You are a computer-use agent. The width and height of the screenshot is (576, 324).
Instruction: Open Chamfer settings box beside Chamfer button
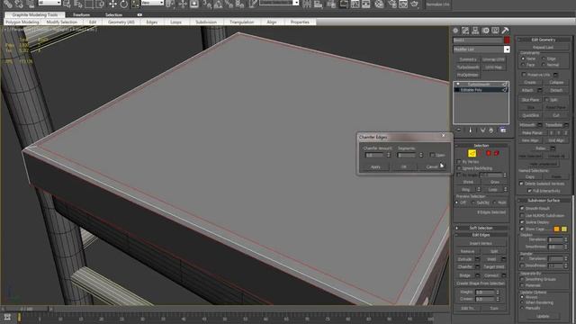click(x=477, y=266)
